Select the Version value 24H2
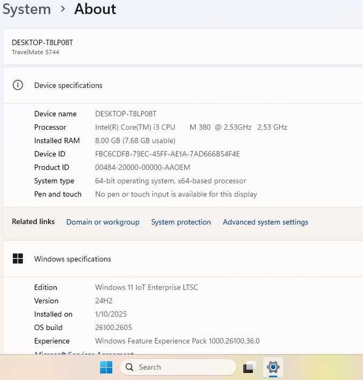Image resolution: width=363 pixels, height=380 pixels. pos(103,301)
